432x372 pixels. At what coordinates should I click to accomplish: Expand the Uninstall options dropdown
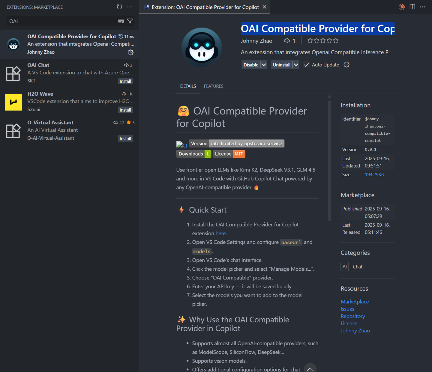295,64
